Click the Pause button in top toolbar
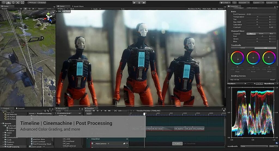 139,3
